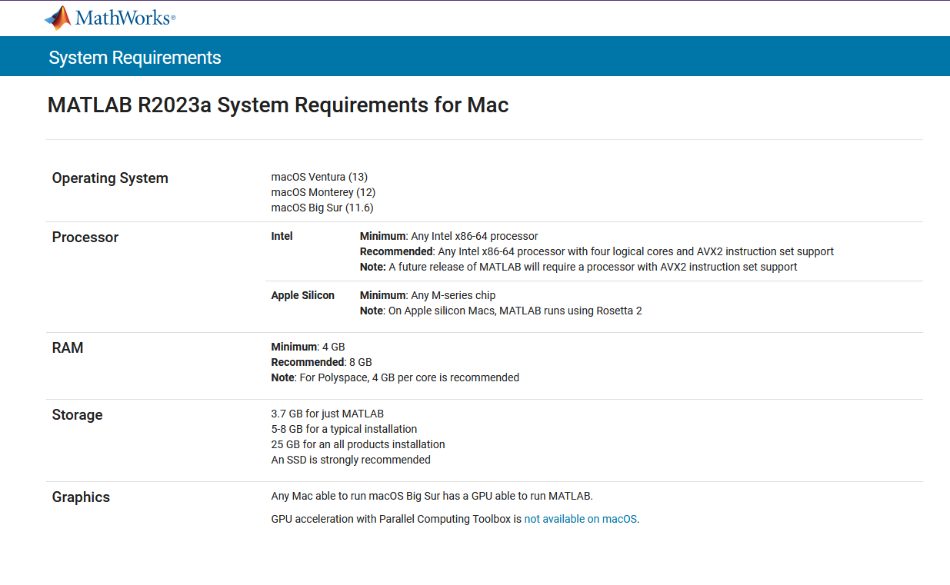This screenshot has height=585, width=950.
Task: Select the RAM section label
Action: click(x=68, y=348)
